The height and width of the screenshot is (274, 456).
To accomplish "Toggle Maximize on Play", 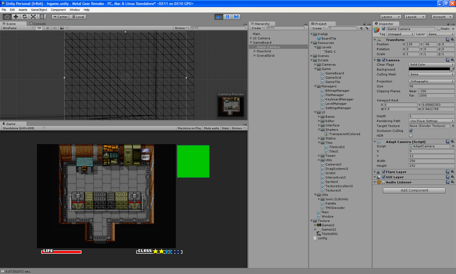I will [x=189, y=128].
